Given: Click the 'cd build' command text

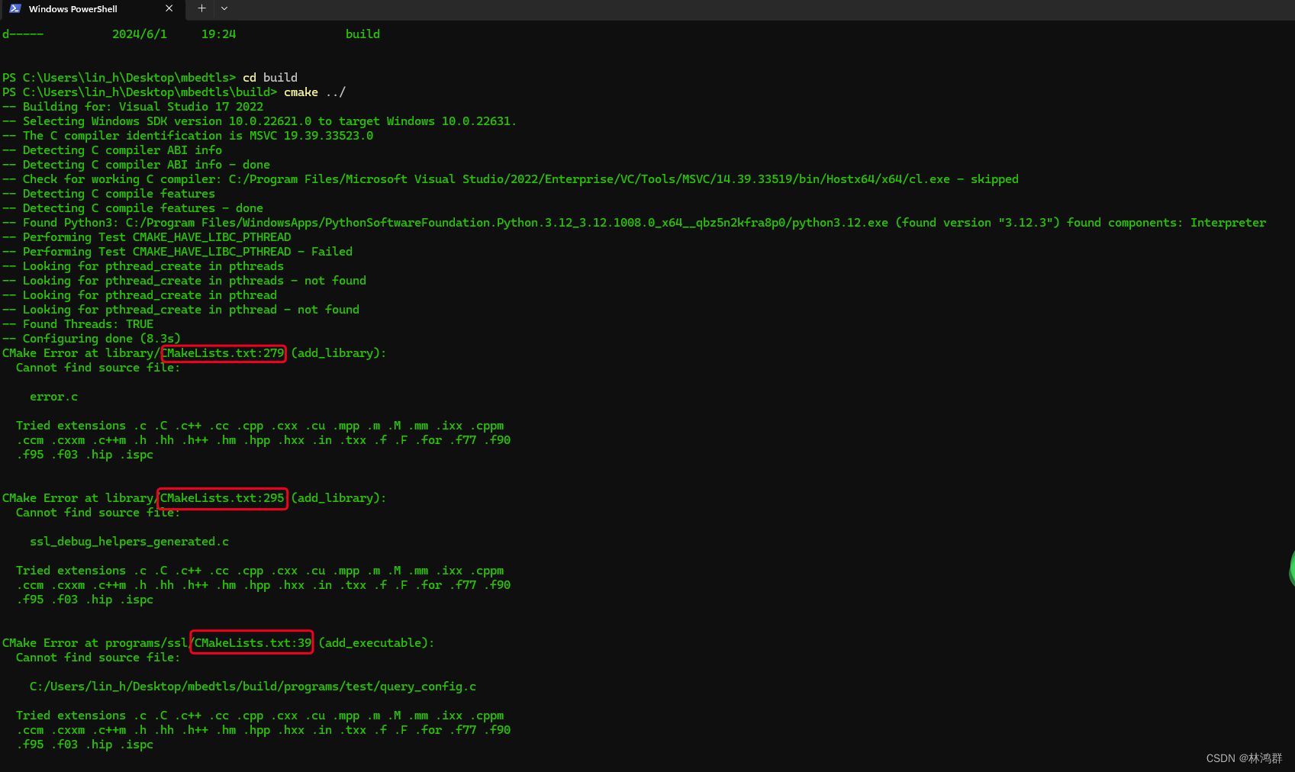Looking at the screenshot, I should (270, 77).
